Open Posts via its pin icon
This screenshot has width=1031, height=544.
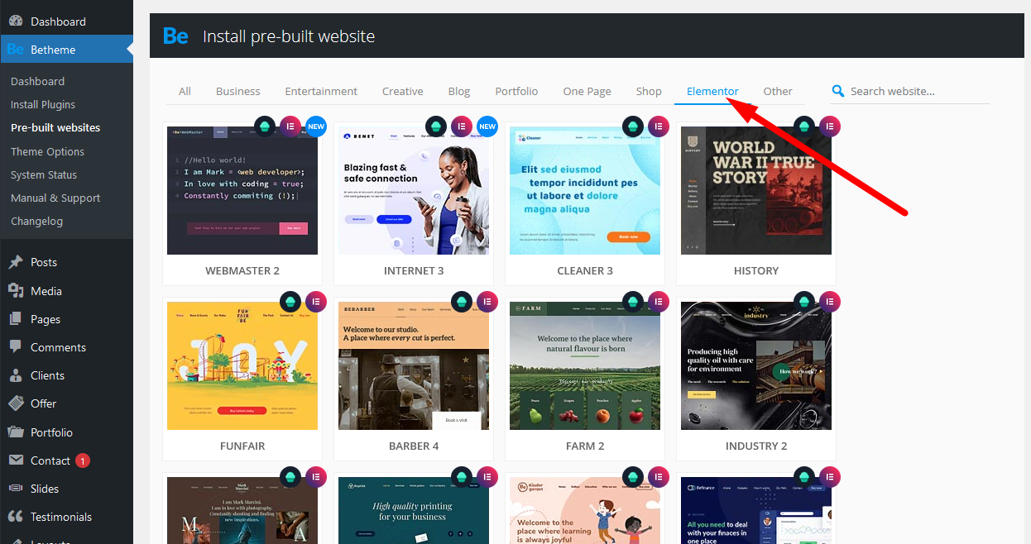pos(16,262)
